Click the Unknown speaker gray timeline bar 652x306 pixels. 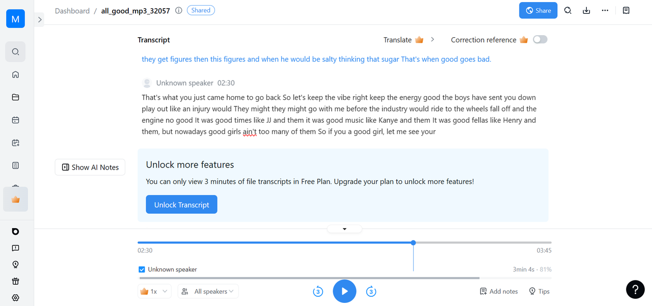[310, 278]
